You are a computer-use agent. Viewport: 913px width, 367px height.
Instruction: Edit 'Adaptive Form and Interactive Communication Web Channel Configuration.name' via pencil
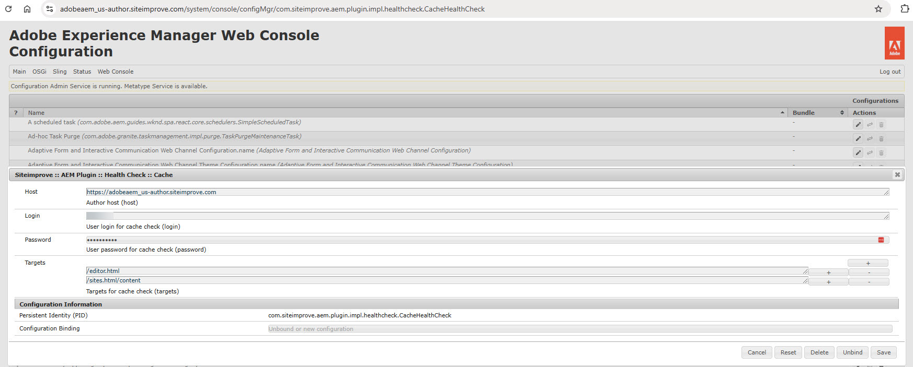[x=858, y=152]
